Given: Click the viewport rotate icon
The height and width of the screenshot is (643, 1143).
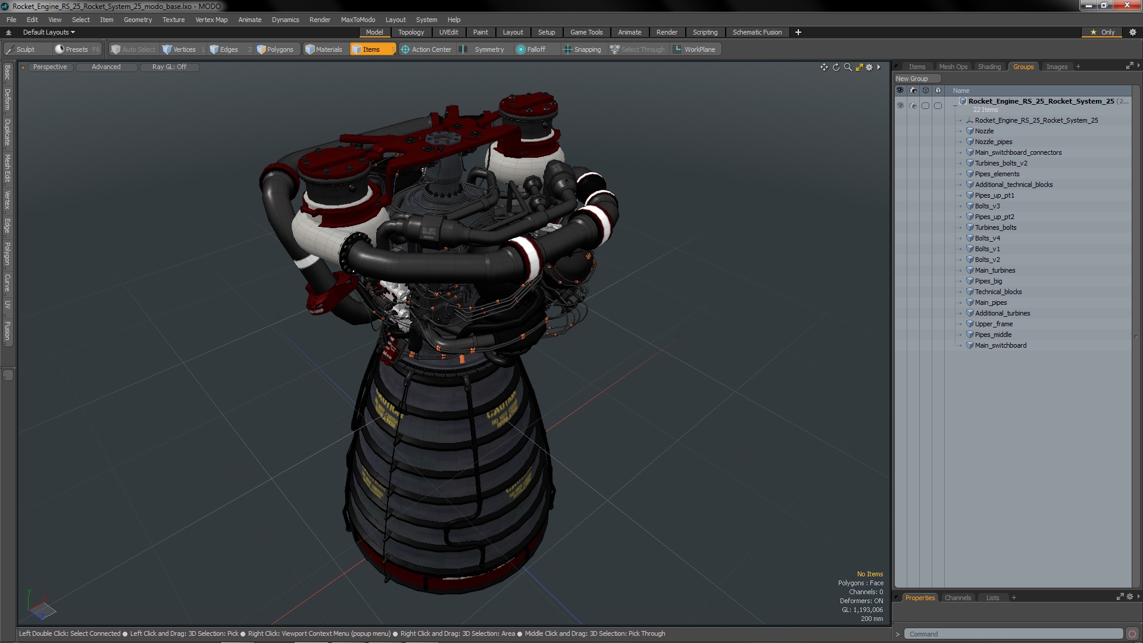Looking at the screenshot, I should tap(836, 67).
